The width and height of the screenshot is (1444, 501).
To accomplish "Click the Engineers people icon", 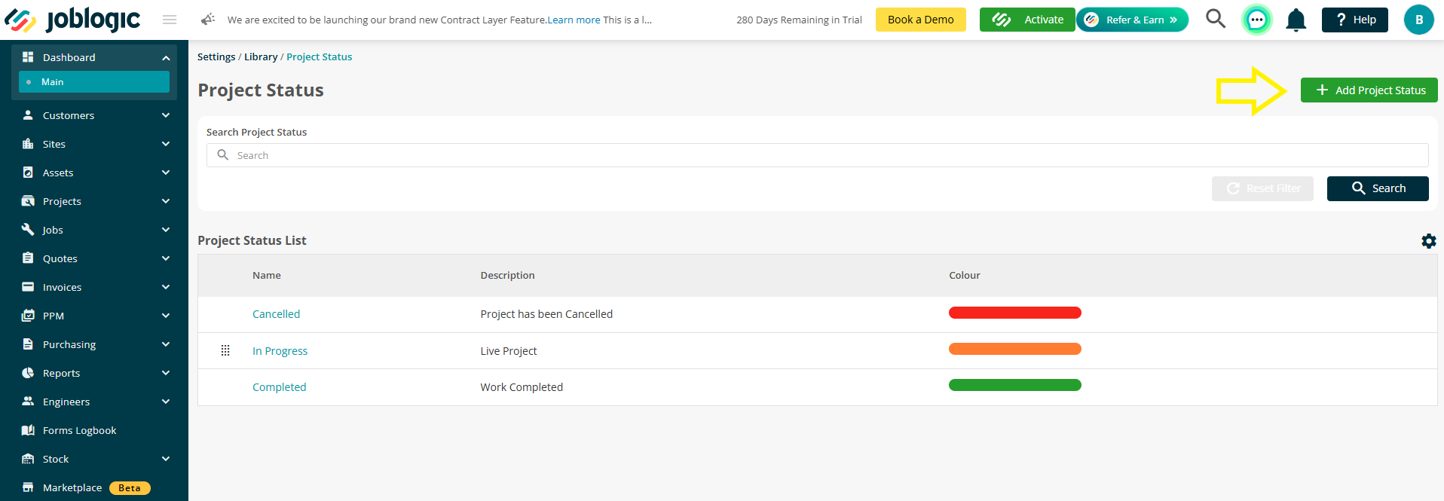I will click(x=28, y=402).
